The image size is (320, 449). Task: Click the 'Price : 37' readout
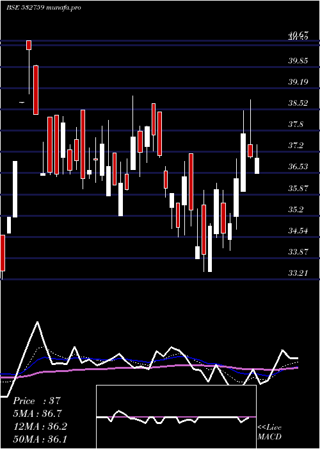click(x=37, y=401)
